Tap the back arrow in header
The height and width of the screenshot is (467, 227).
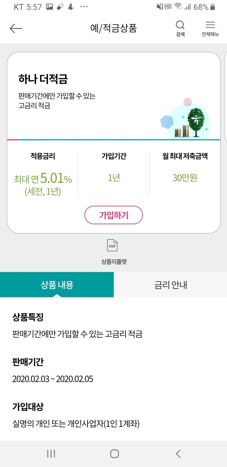pos(16,28)
